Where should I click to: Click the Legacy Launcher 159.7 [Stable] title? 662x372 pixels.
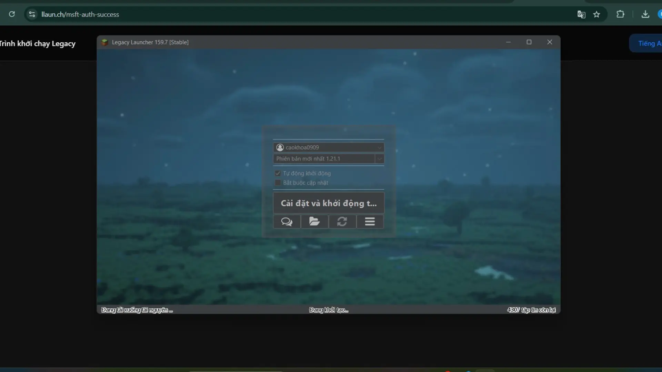coord(150,42)
